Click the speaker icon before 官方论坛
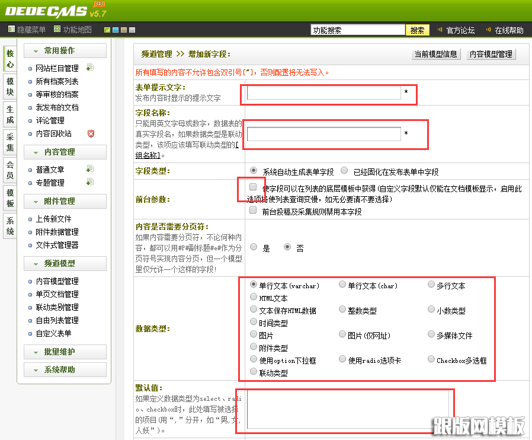Screen dimensions: 532x440 coord(438,28)
